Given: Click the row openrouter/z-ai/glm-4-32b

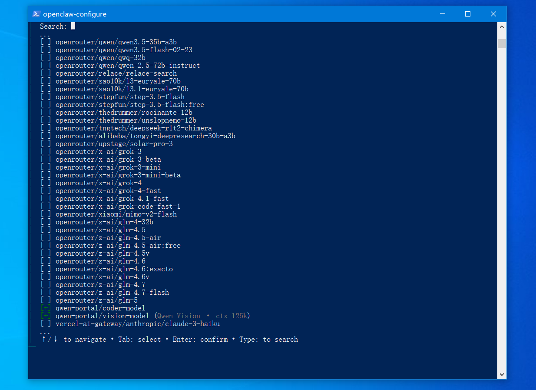Looking at the screenshot, I should click(96, 222).
